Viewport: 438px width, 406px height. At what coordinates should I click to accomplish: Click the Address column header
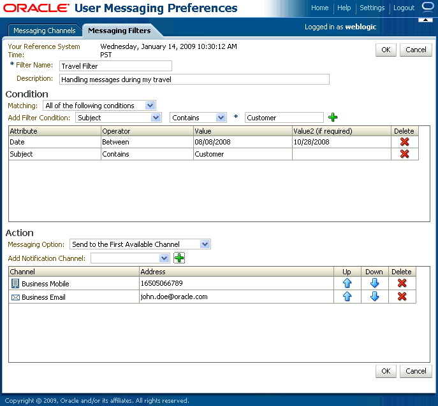click(x=237, y=272)
